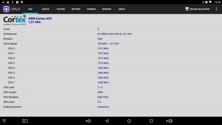222x125 pixels.
Task: Tap the CPU-Z app logo icon
Action: pyautogui.click(x=6, y=9)
